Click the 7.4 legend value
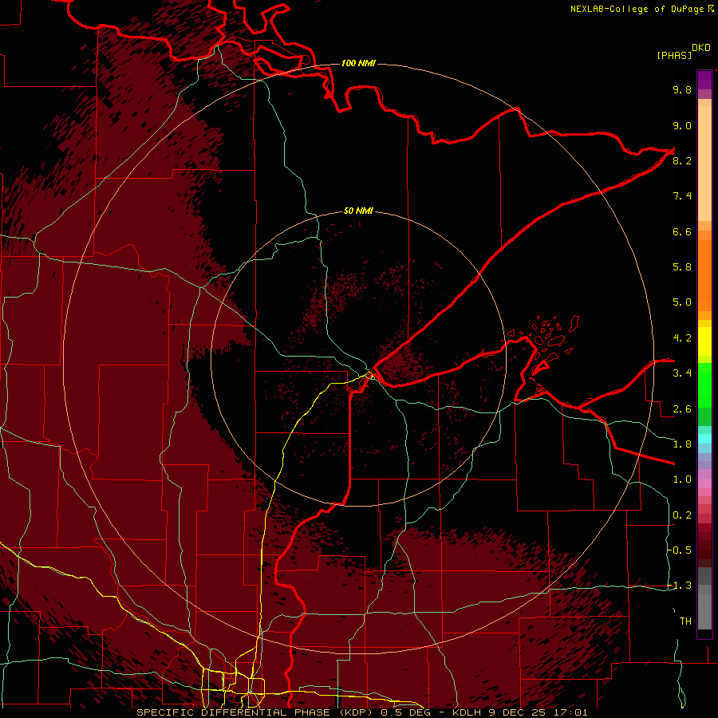Image resolution: width=718 pixels, height=718 pixels. (x=682, y=196)
